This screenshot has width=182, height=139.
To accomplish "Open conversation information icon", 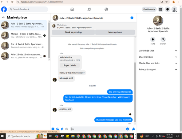I will click(132, 18).
